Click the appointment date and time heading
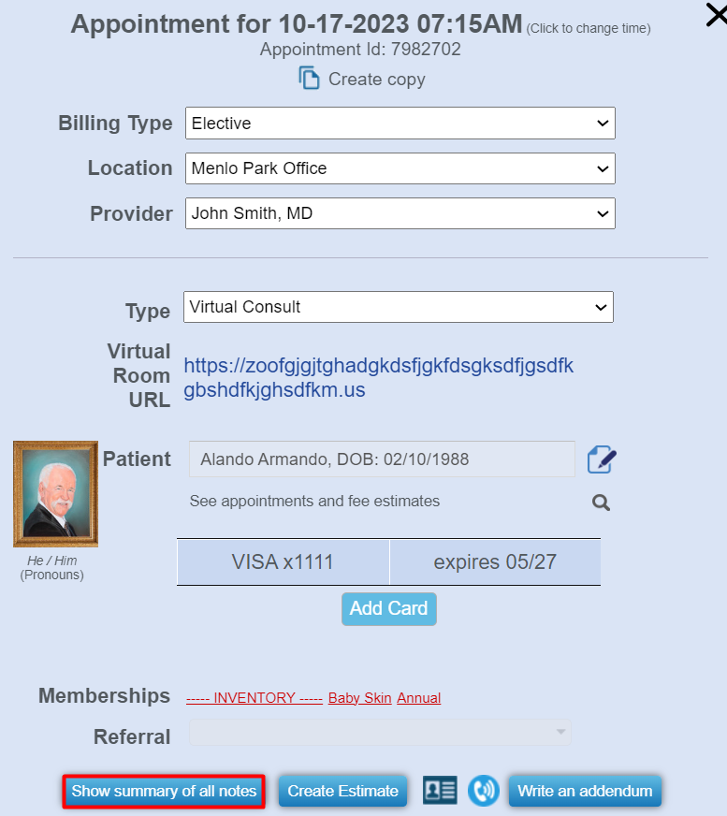 [297, 24]
